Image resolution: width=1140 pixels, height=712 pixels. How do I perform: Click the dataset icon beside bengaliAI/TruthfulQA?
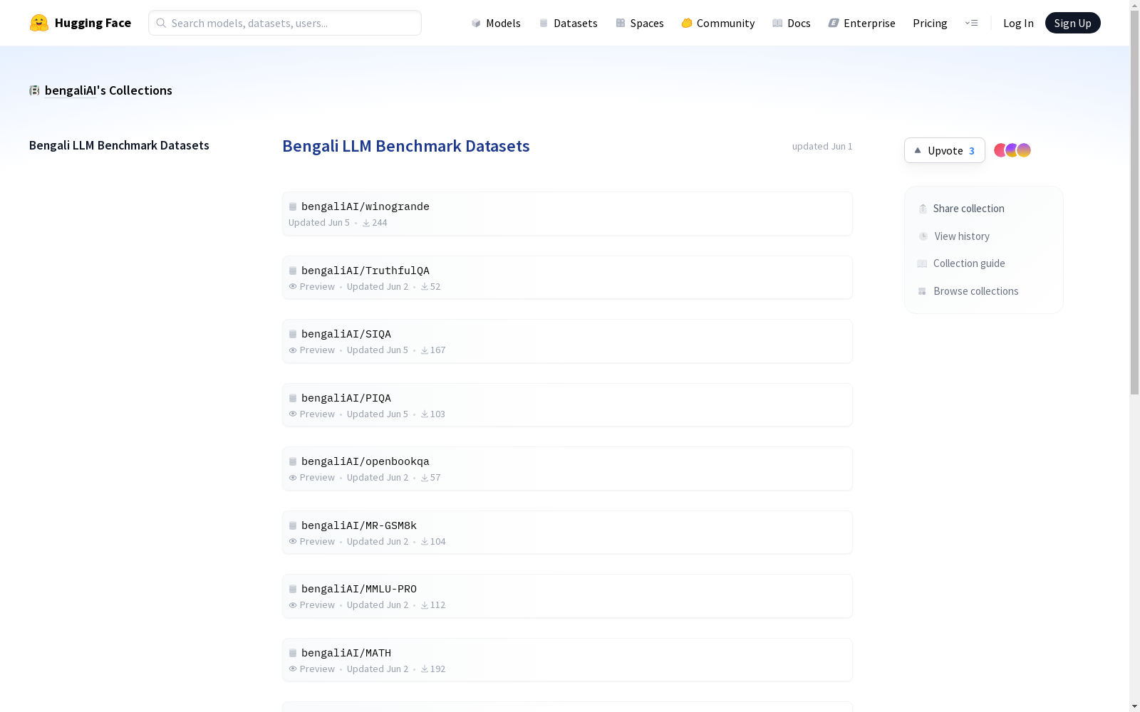tap(293, 271)
